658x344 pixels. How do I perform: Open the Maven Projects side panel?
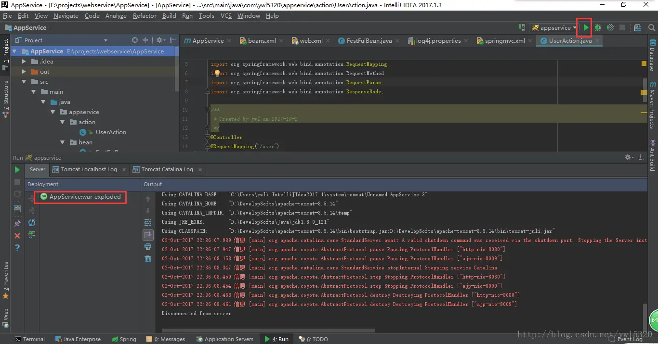click(x=652, y=104)
